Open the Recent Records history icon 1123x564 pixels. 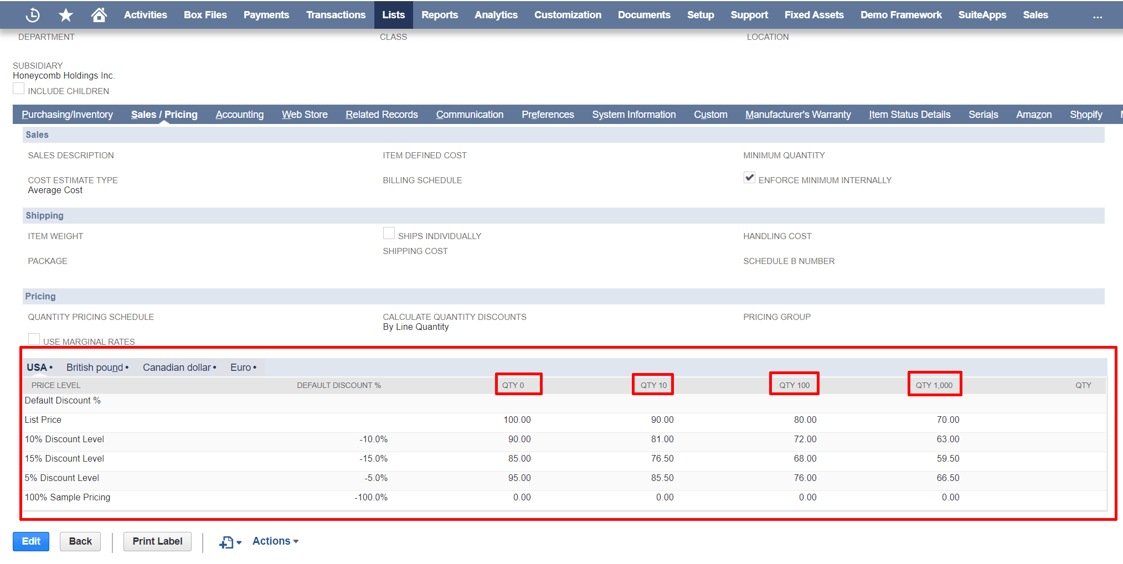point(33,15)
